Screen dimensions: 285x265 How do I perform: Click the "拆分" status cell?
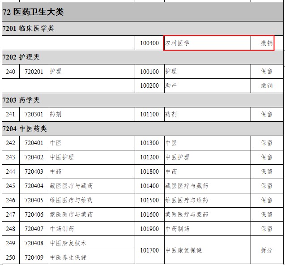267,250
